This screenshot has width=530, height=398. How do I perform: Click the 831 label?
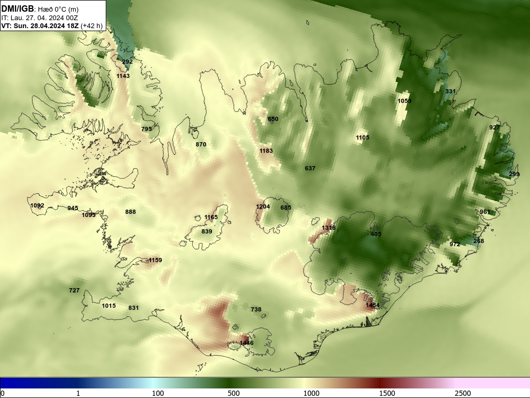tap(134, 308)
